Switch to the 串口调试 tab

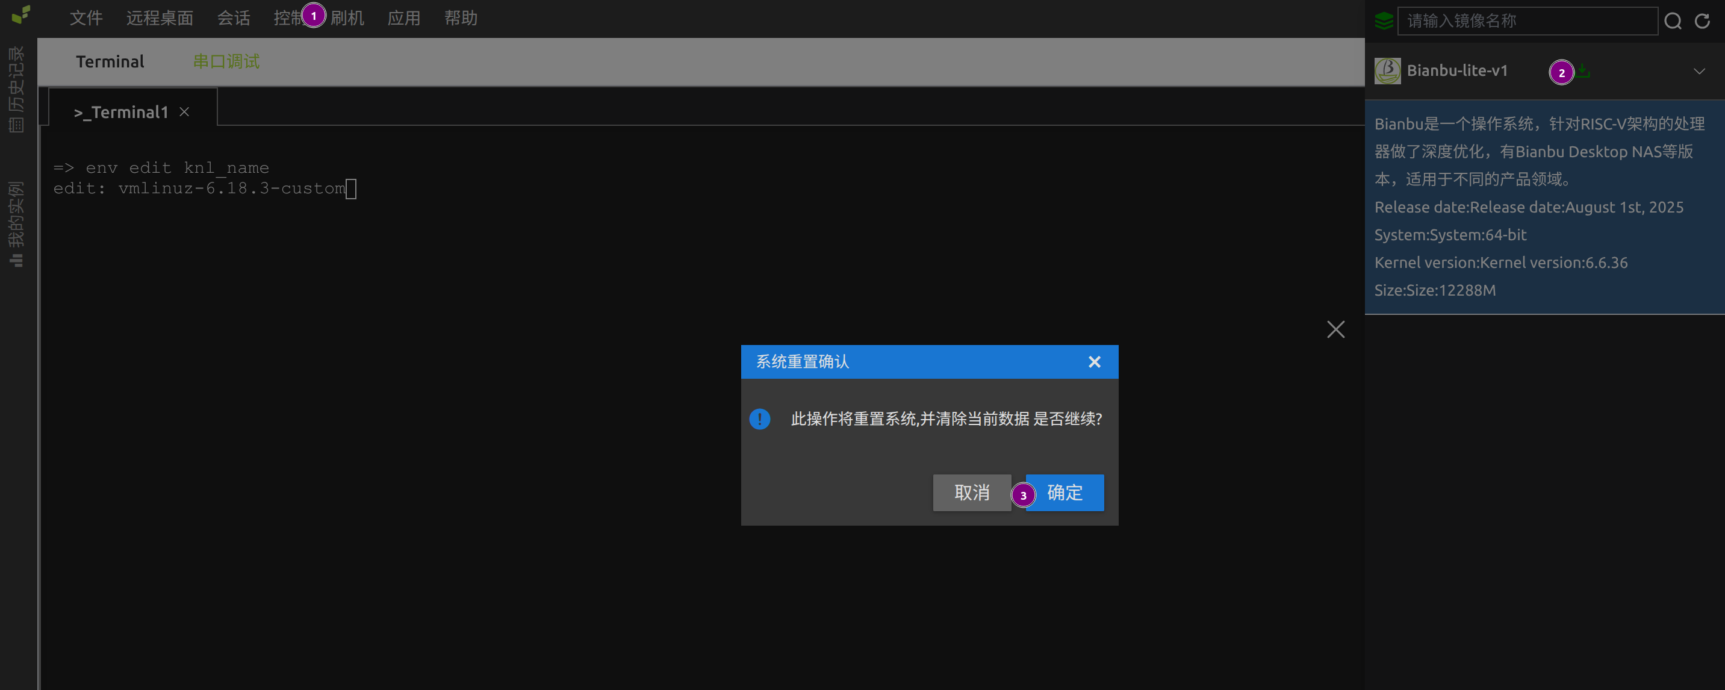[x=226, y=61]
